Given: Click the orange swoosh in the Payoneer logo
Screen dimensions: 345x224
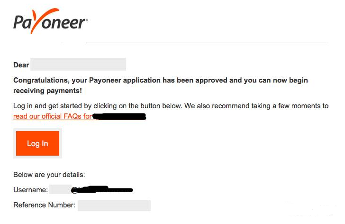Looking at the screenshot, I should click(41, 20).
